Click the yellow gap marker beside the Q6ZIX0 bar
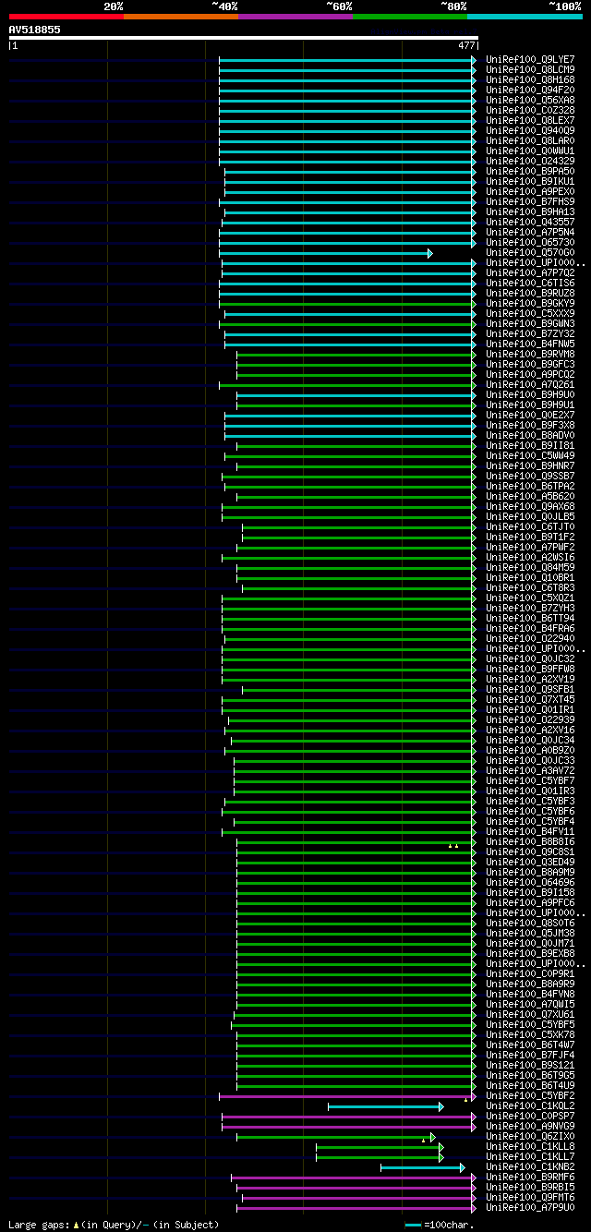 [x=423, y=1140]
